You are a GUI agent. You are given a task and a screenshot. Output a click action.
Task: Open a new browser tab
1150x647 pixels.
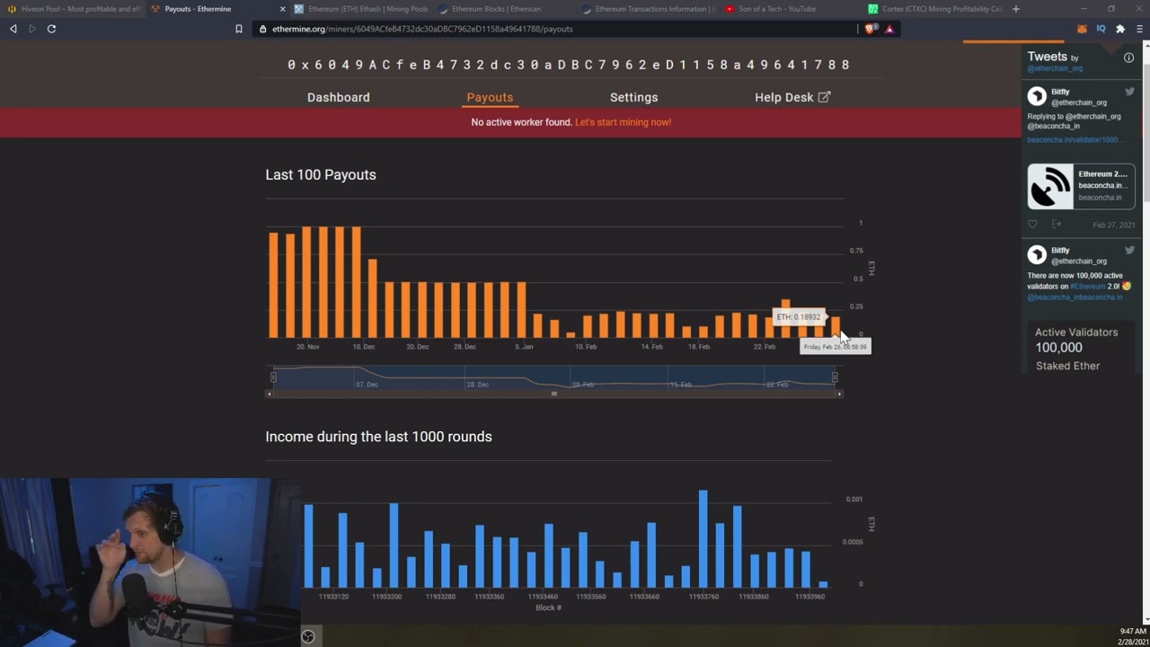pyautogui.click(x=1016, y=9)
